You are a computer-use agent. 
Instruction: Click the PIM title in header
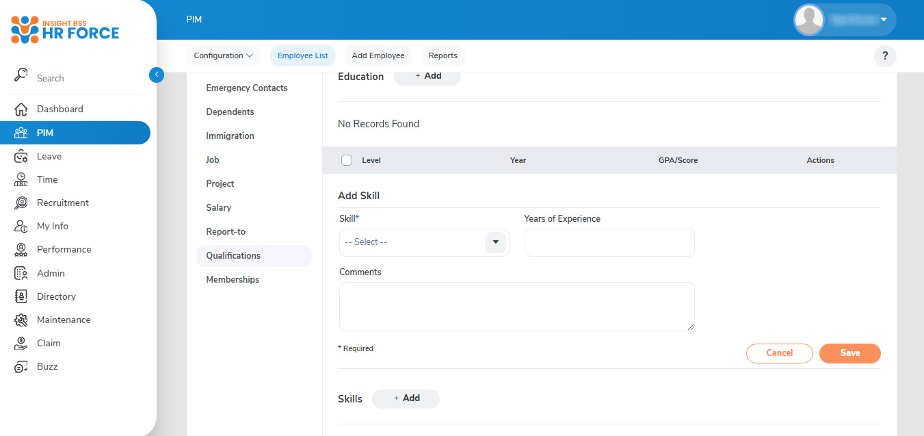coord(194,20)
